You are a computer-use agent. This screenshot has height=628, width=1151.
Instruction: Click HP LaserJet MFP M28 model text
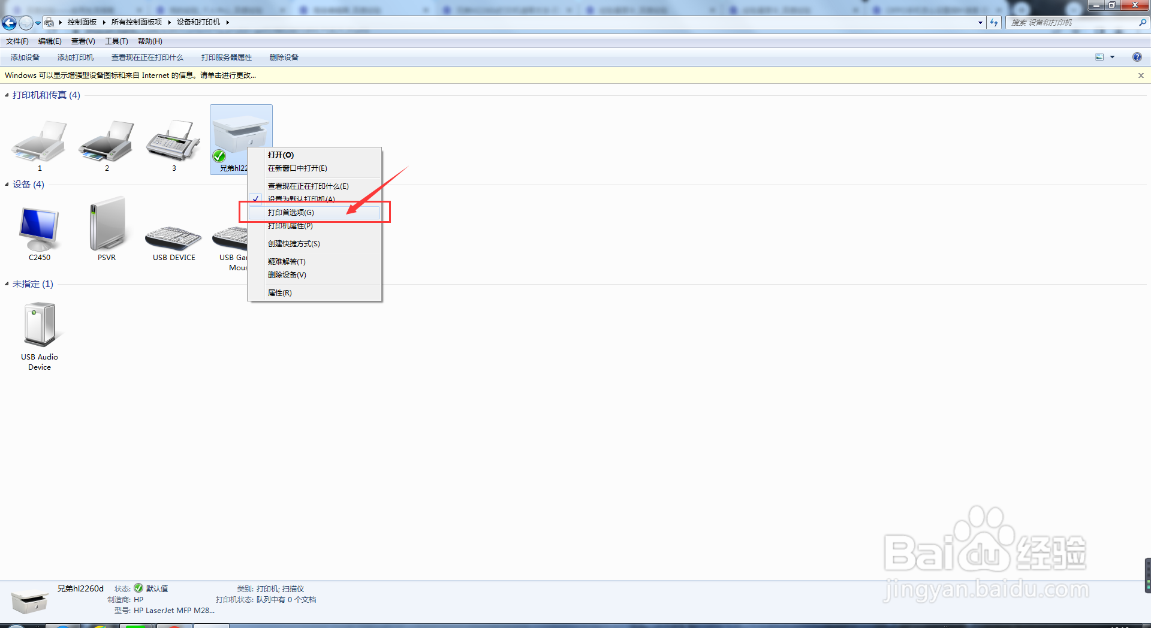[174, 611]
